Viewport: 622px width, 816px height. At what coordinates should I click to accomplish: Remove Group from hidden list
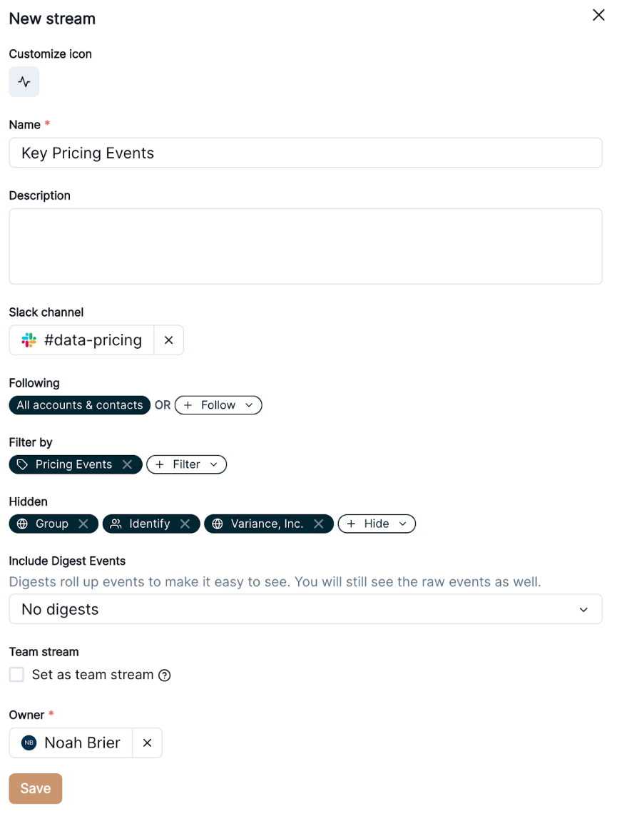[x=83, y=524]
